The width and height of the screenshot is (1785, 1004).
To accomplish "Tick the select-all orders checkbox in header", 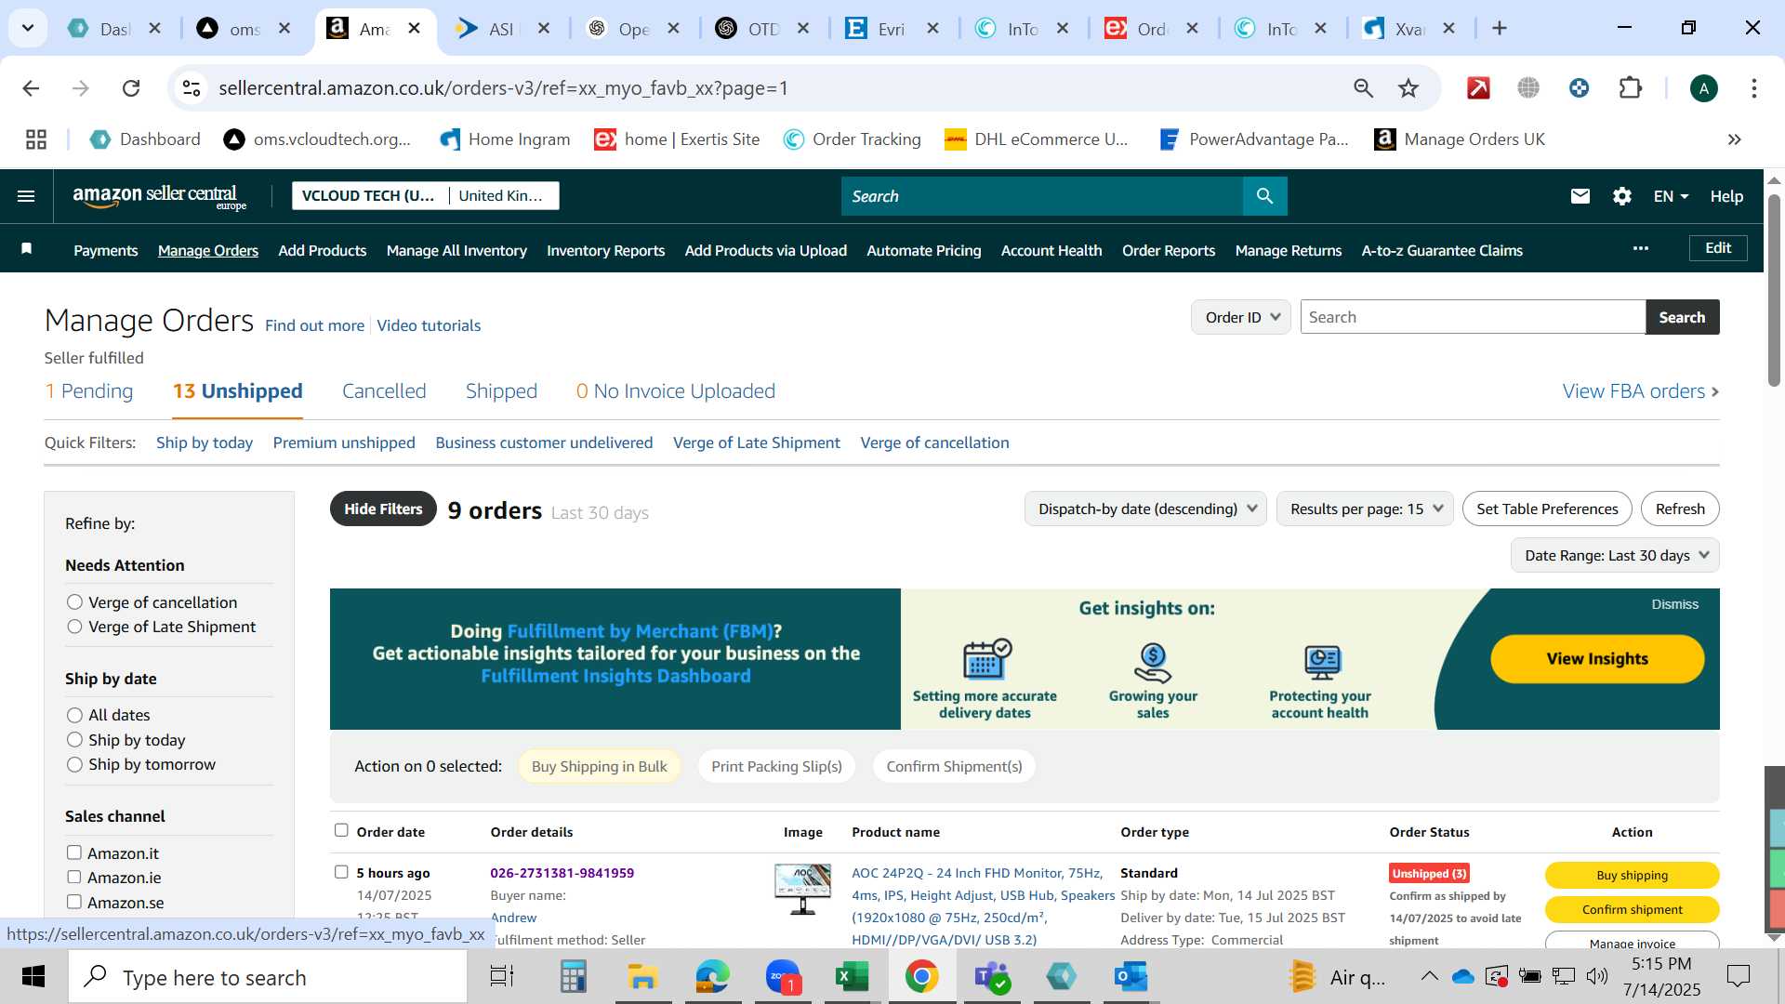I will tap(341, 830).
